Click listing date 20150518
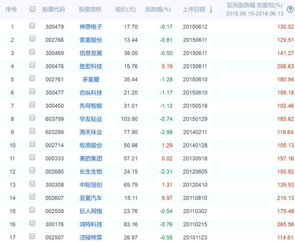 coord(195,106)
